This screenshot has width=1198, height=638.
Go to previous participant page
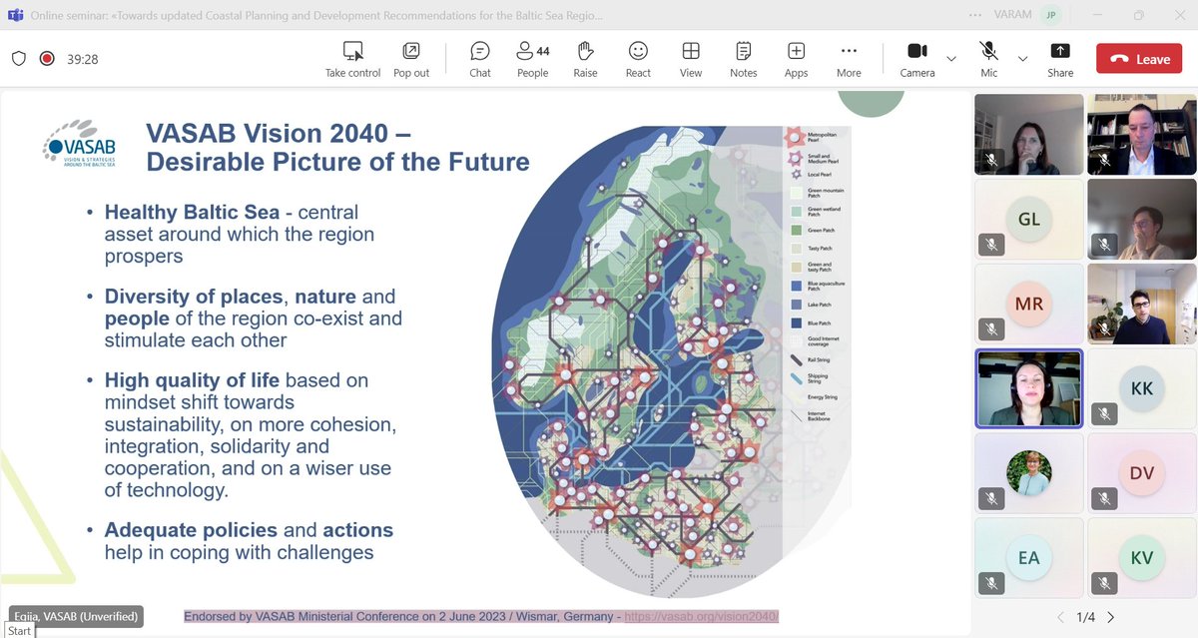click(1060, 618)
